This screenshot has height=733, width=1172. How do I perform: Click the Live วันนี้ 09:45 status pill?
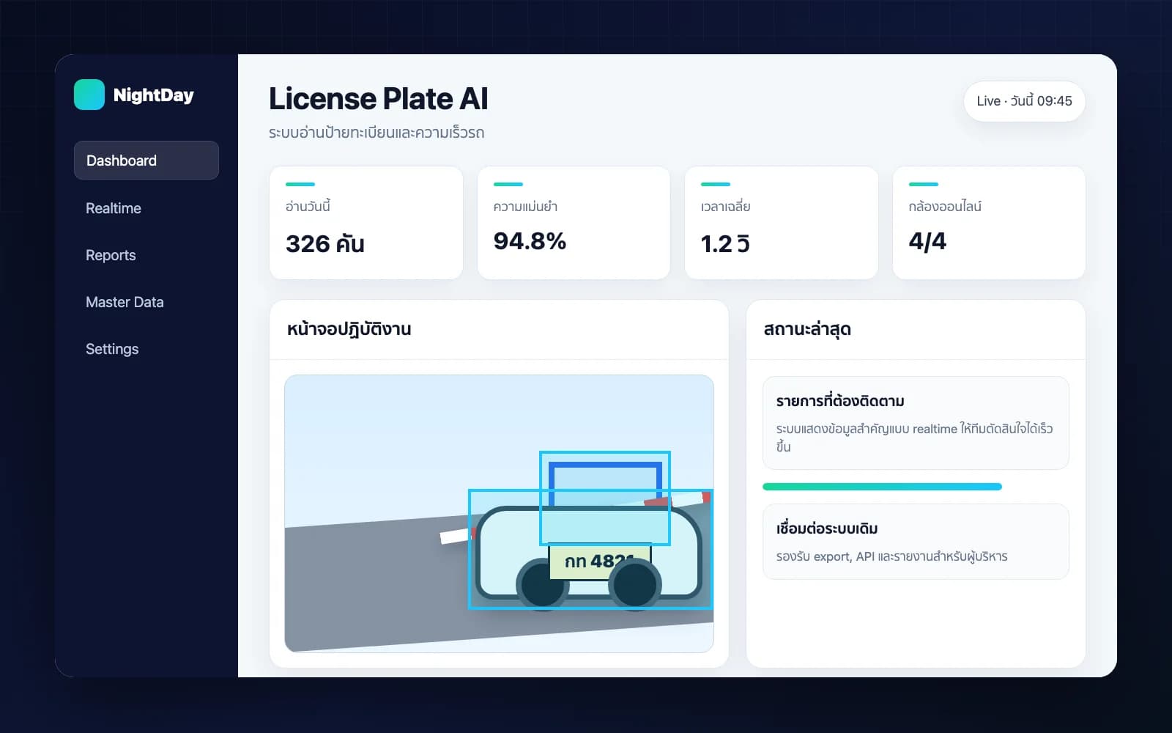click(1024, 101)
